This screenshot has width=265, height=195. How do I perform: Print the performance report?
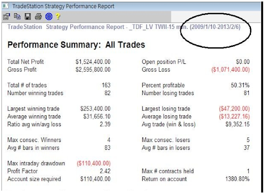click(x=38, y=17)
